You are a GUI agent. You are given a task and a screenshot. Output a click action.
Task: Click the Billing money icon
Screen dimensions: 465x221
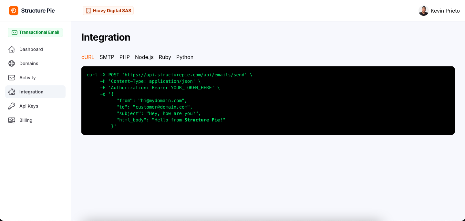tap(12, 120)
